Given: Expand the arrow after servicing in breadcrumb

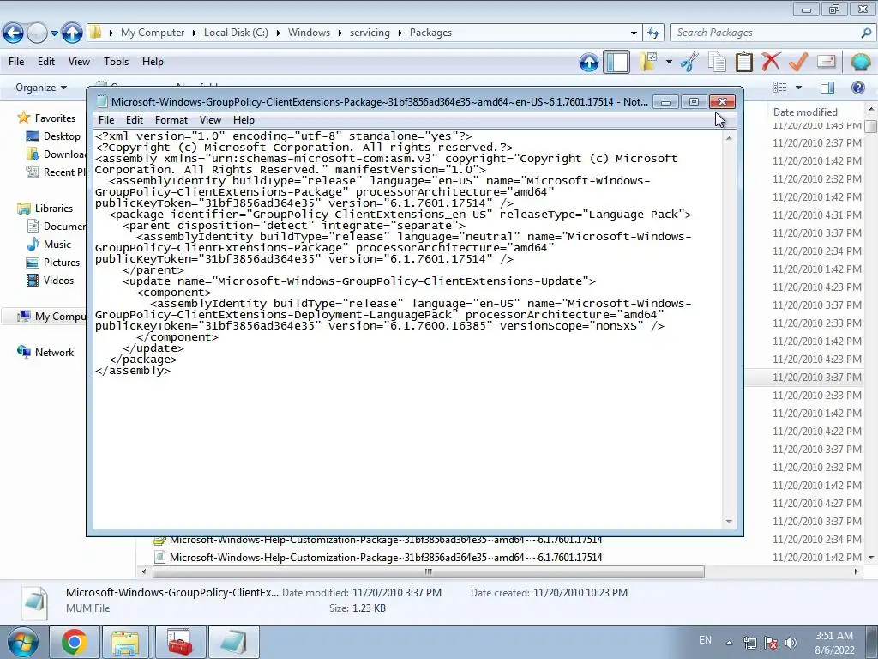Looking at the screenshot, I should (x=400, y=33).
